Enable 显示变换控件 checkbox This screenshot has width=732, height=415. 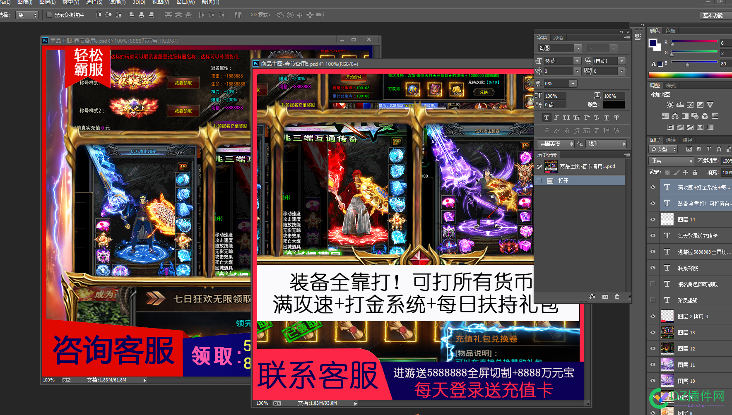tap(49, 15)
